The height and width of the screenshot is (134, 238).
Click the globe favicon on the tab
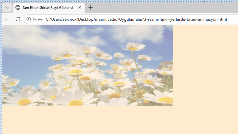[18, 7]
